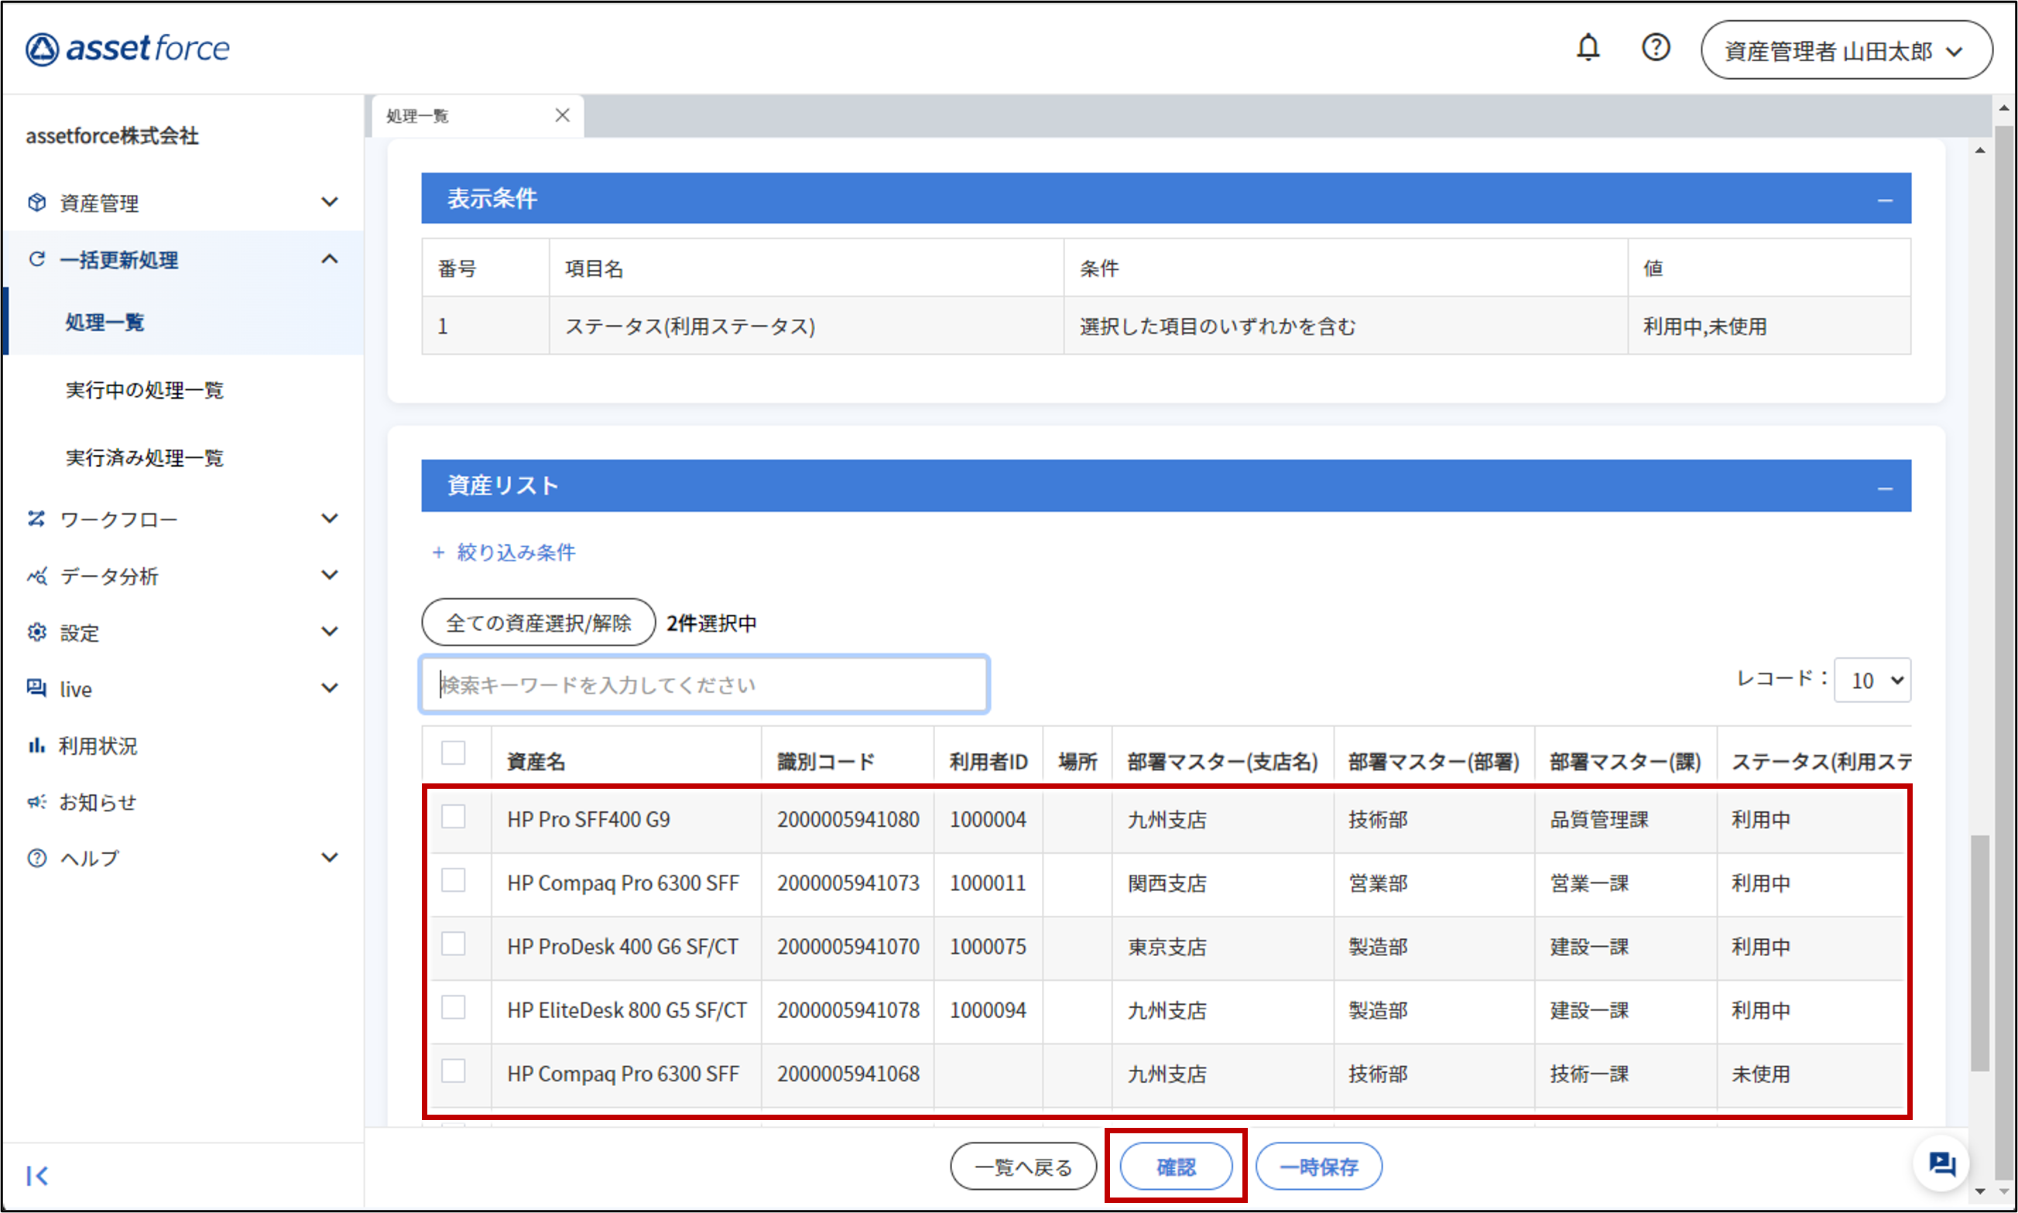Image resolution: width=2018 pixels, height=1213 pixels.
Task: Click the 全ての資産選択/解除 button
Action: [539, 623]
